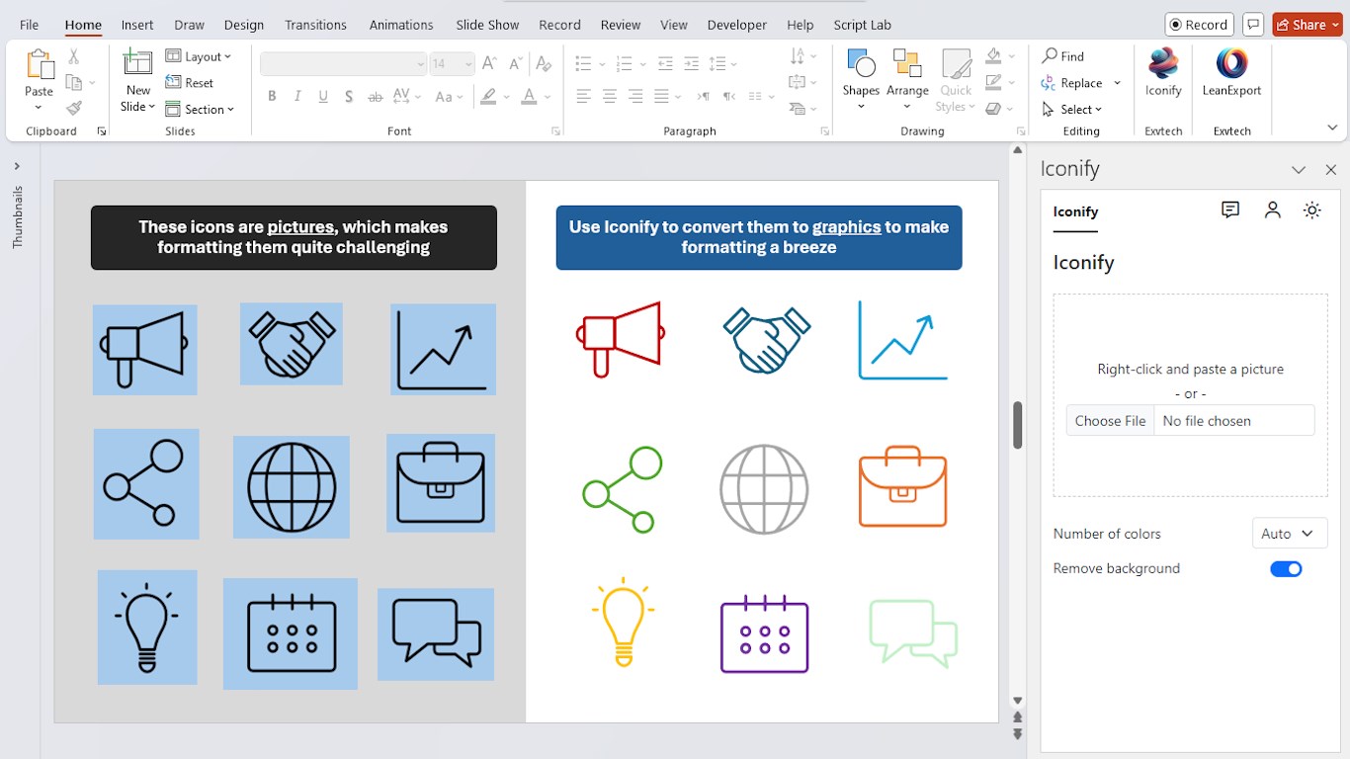Switch to the Insert ribbon tab
This screenshot has width=1350, height=759.
[137, 25]
